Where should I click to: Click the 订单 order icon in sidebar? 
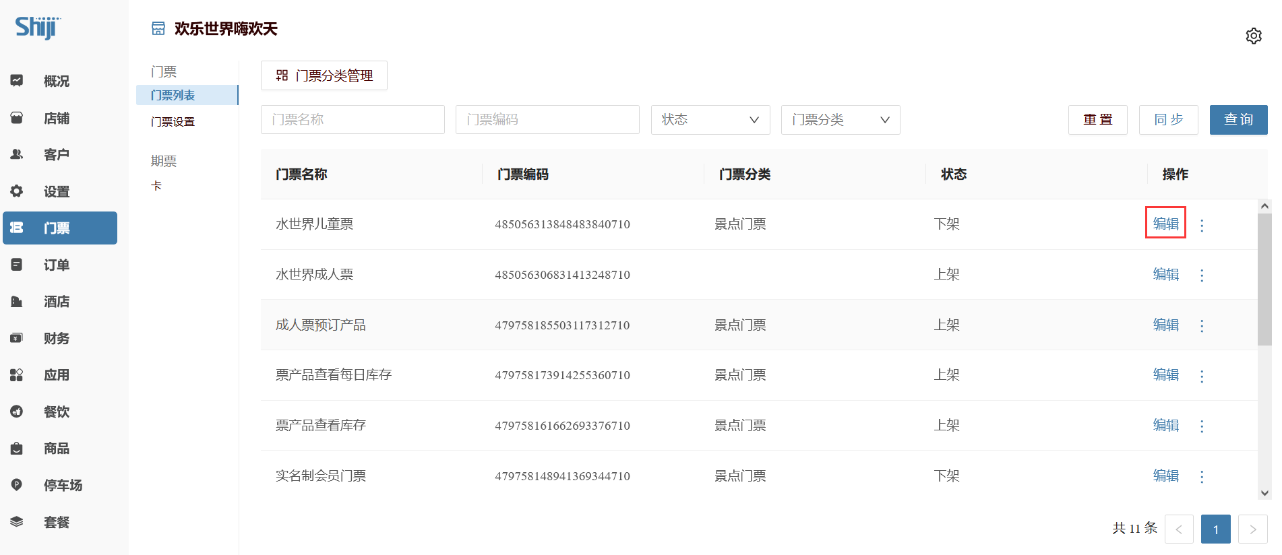pos(17,265)
